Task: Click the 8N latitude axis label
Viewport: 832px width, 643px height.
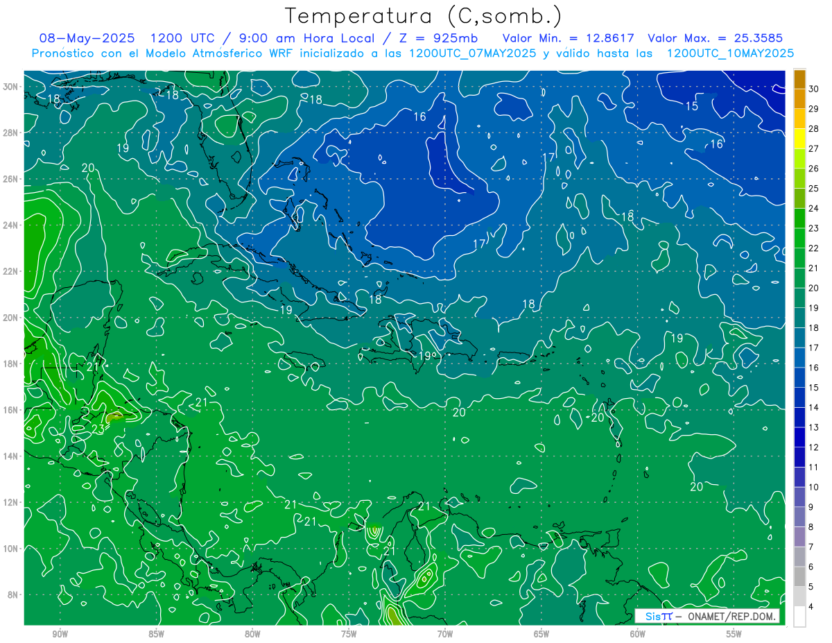Action: pyautogui.click(x=12, y=594)
